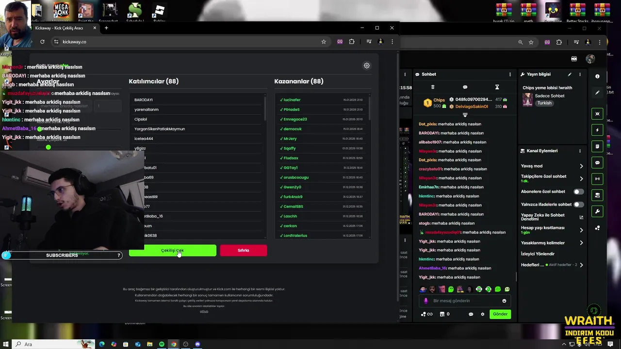Open Chrome three-dot menu in Kickaway window
Screen dimensions: 621x349
tap(392, 42)
